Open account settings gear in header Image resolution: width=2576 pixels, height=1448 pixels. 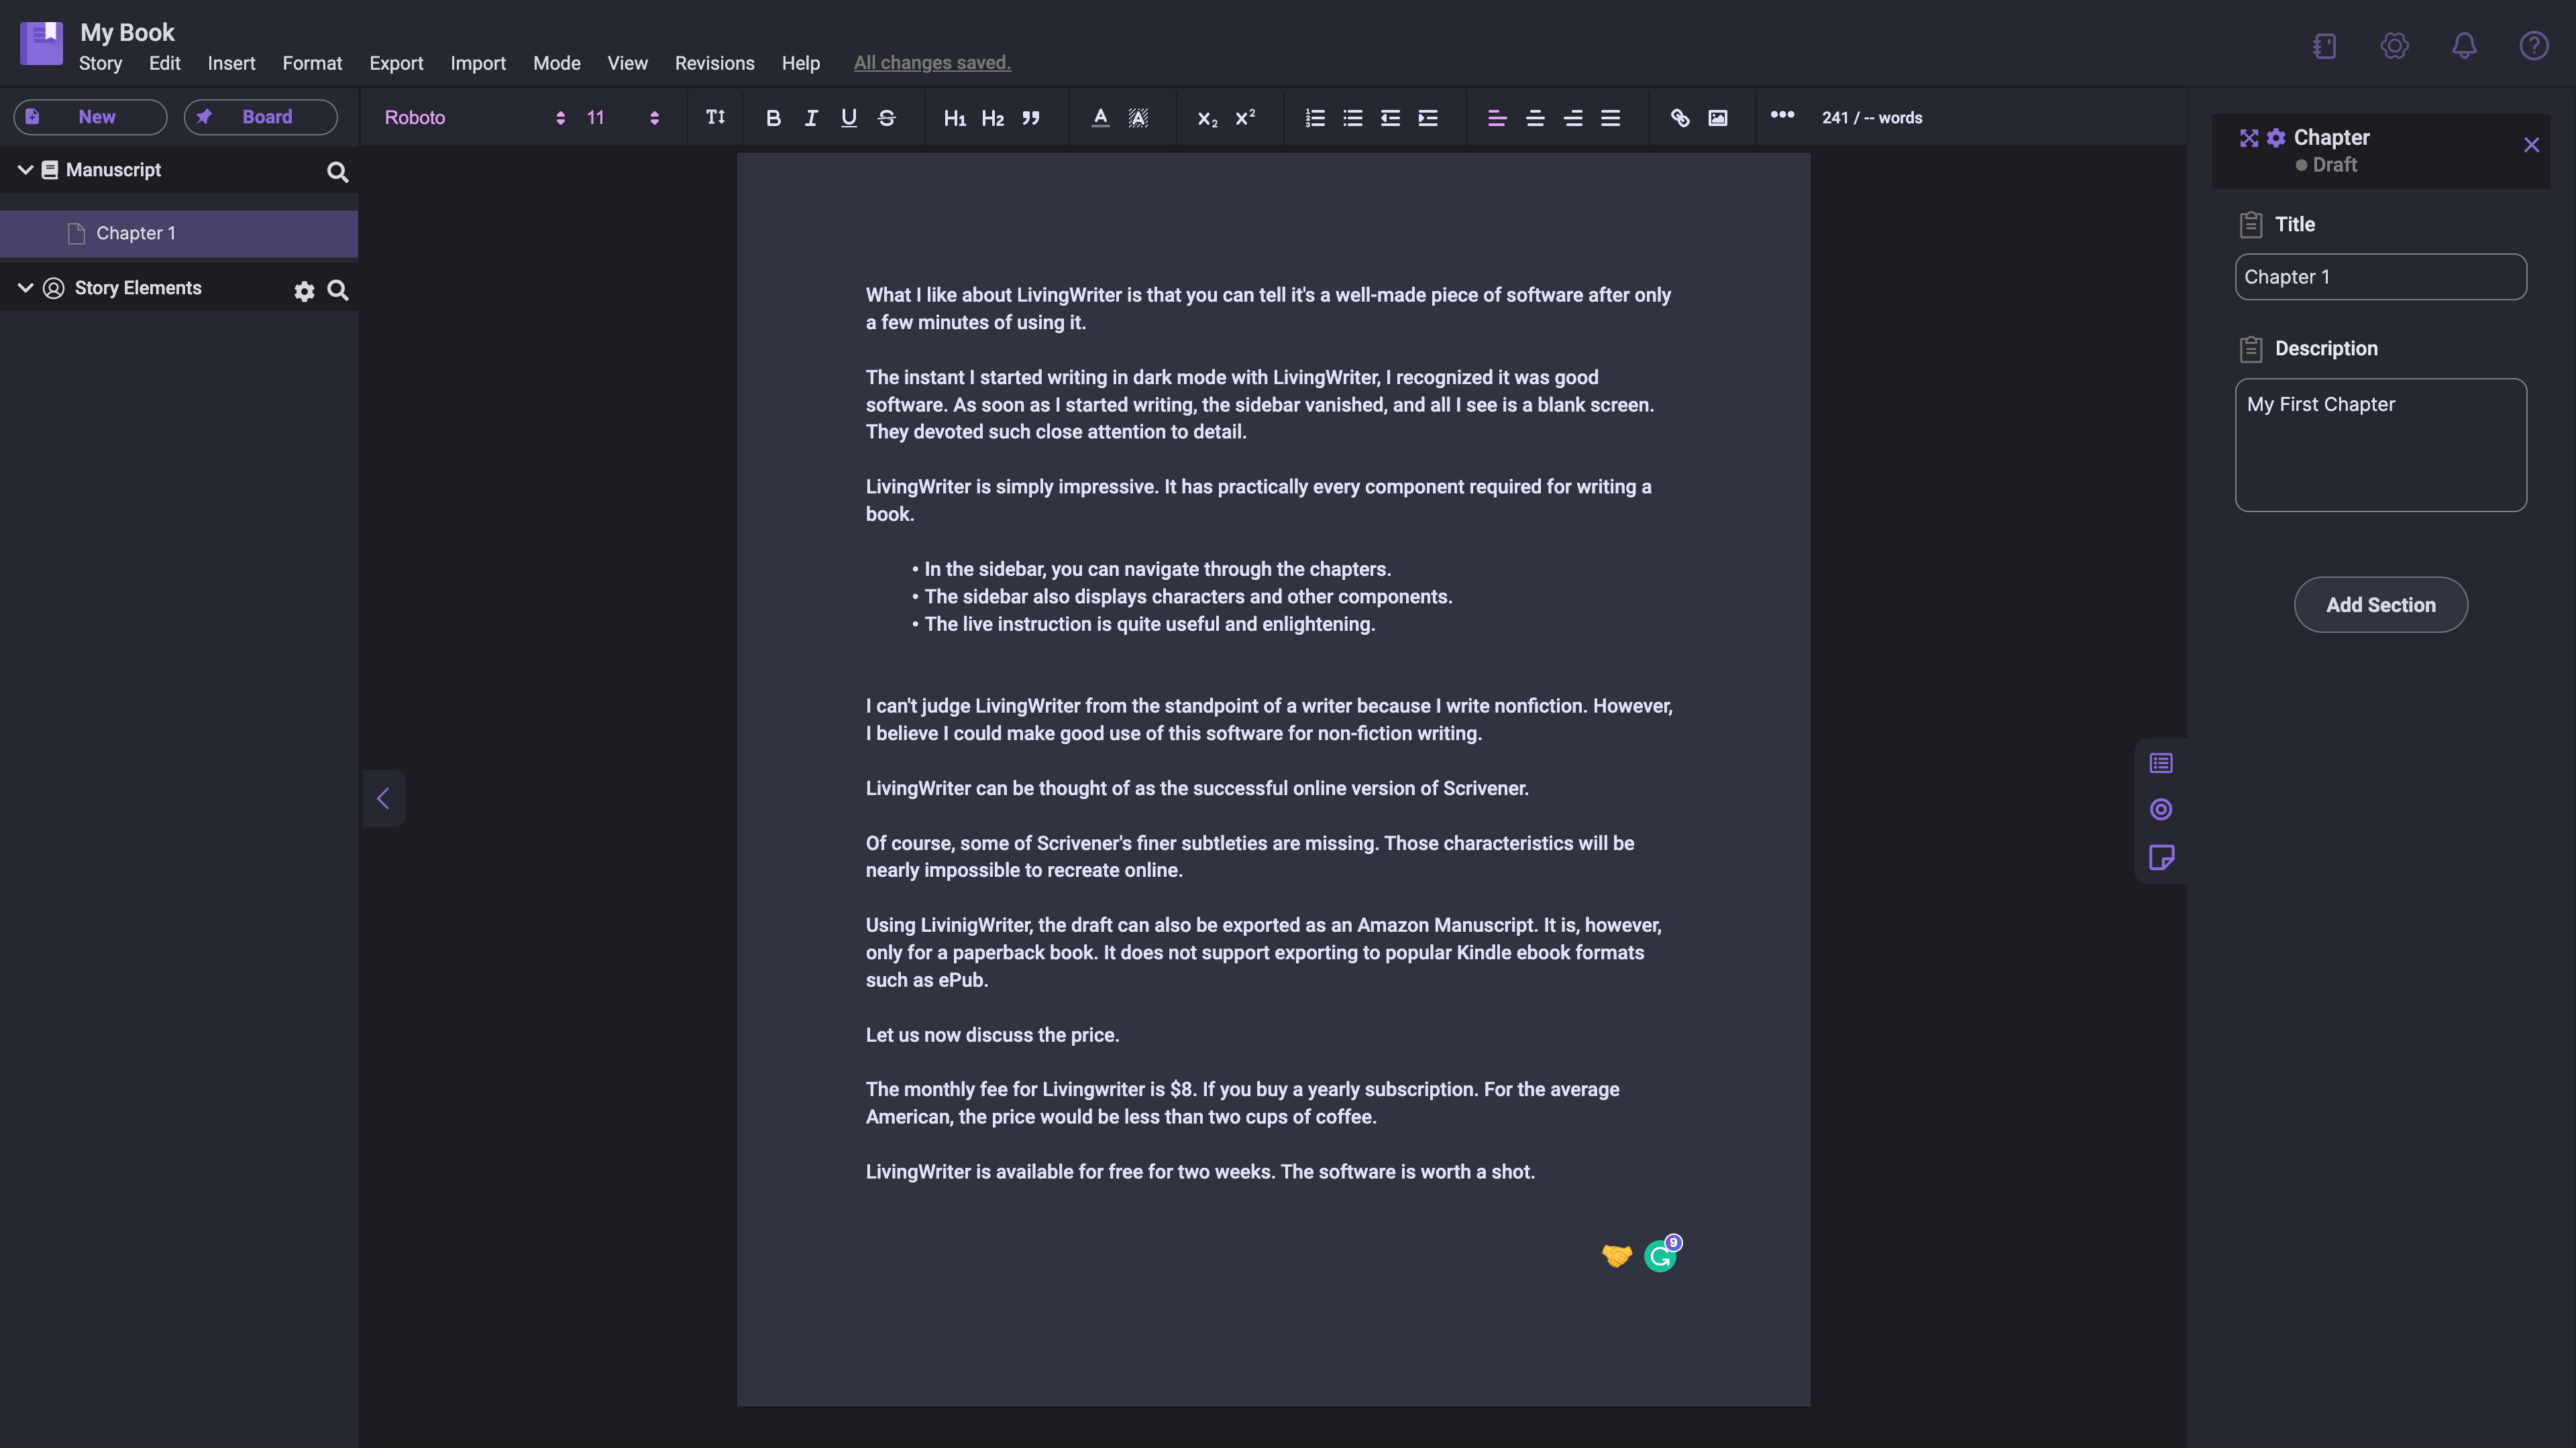pos(2394,46)
